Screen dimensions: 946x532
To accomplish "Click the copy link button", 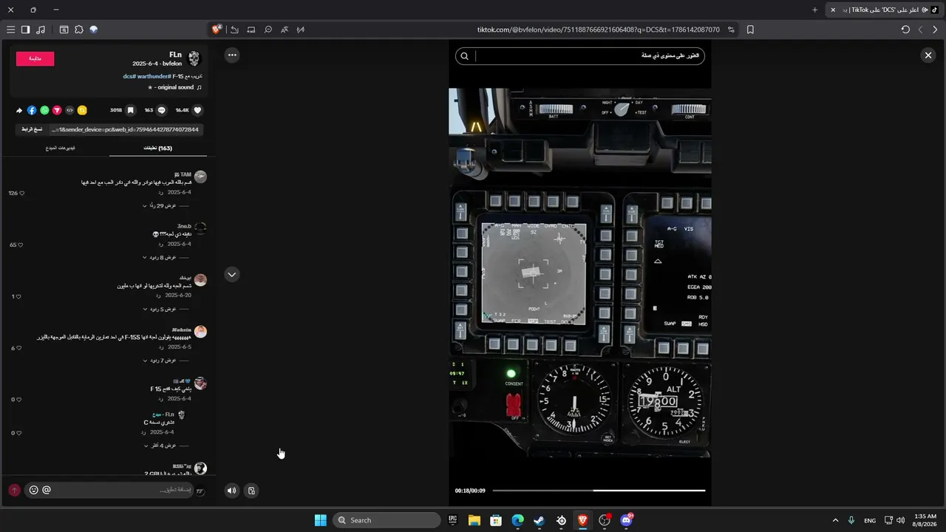I will pyautogui.click(x=32, y=129).
